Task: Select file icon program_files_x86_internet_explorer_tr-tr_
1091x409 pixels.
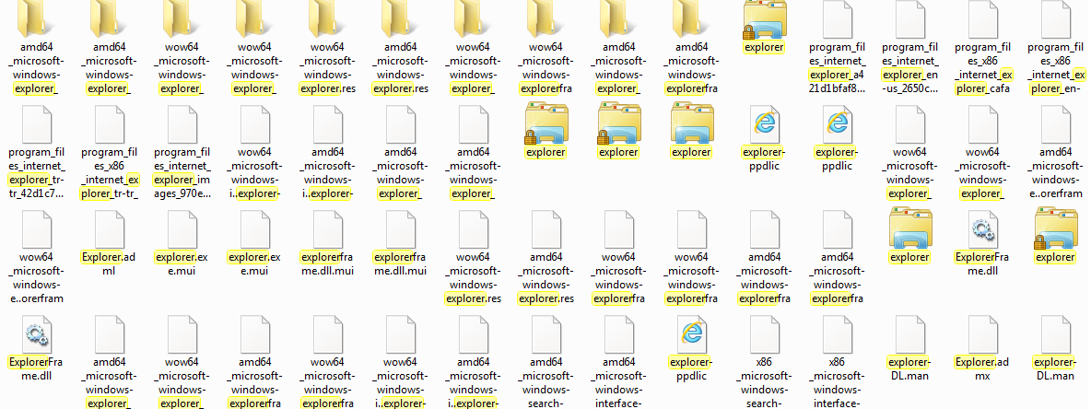Action: (111, 123)
